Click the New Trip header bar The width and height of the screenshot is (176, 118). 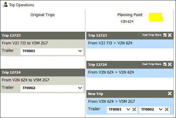pyautogui.click(x=130, y=94)
